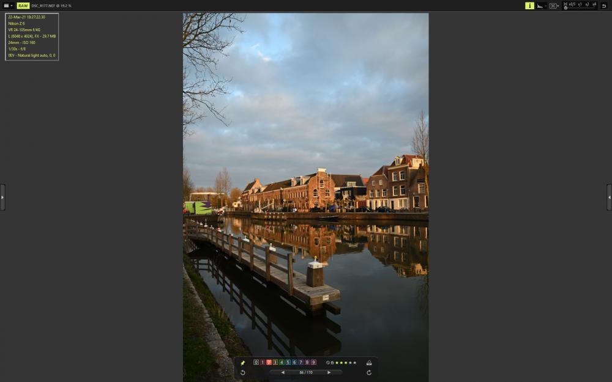Set rating to five stars

pyautogui.click(x=354, y=362)
